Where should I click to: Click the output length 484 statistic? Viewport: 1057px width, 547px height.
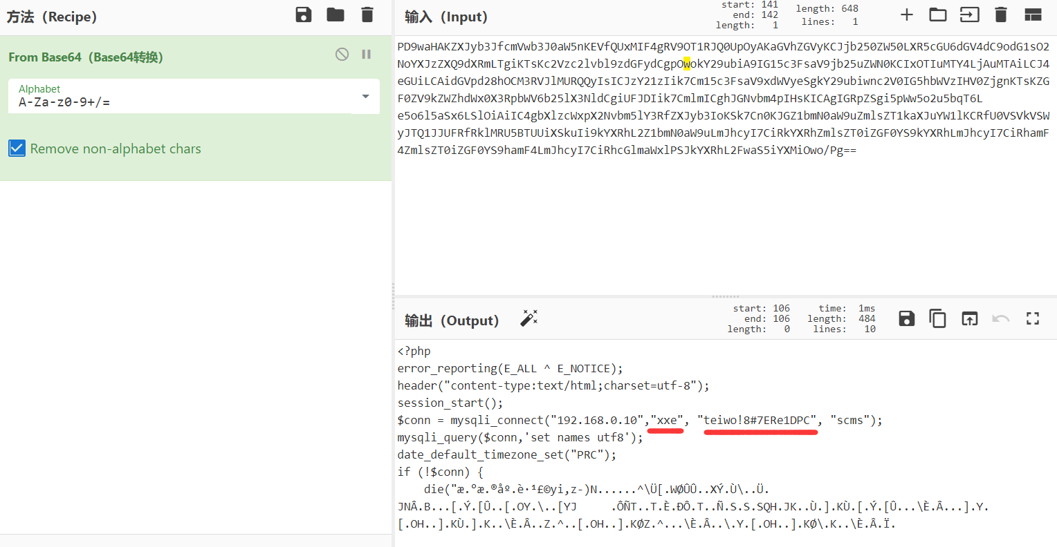pos(842,318)
